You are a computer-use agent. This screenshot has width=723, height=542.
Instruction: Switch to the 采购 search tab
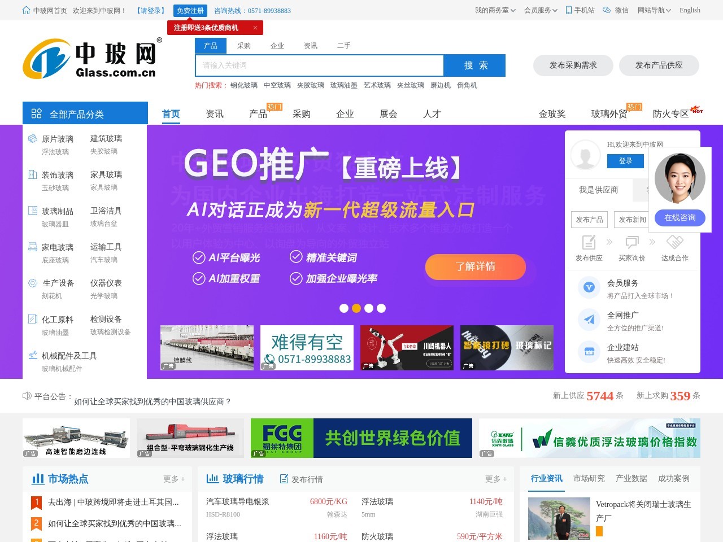click(x=244, y=45)
